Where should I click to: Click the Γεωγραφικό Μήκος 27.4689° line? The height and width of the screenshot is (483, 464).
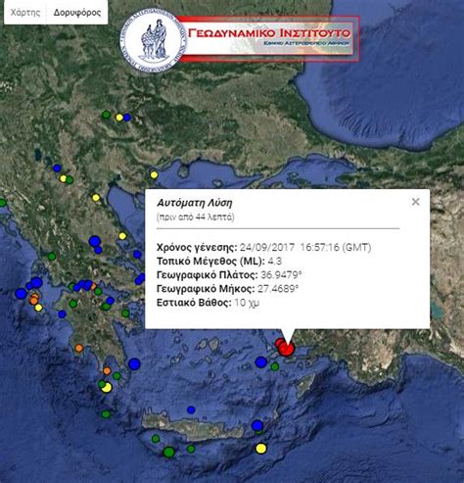[x=227, y=289]
